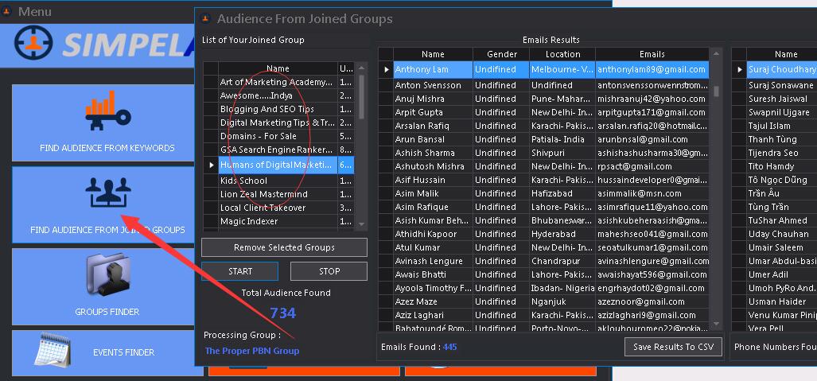The image size is (817, 381).
Task: Click the Menu window title icon
Action: (x=7, y=11)
